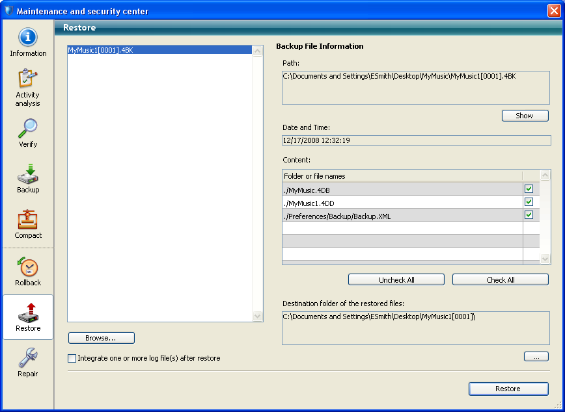Image resolution: width=565 pixels, height=412 pixels.
Task: Select the Restore icon in sidebar
Action: [x=28, y=317]
